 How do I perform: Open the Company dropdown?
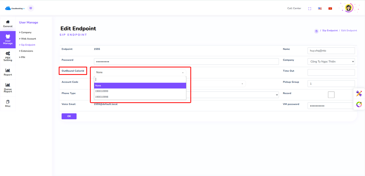pyautogui.click(x=331, y=62)
